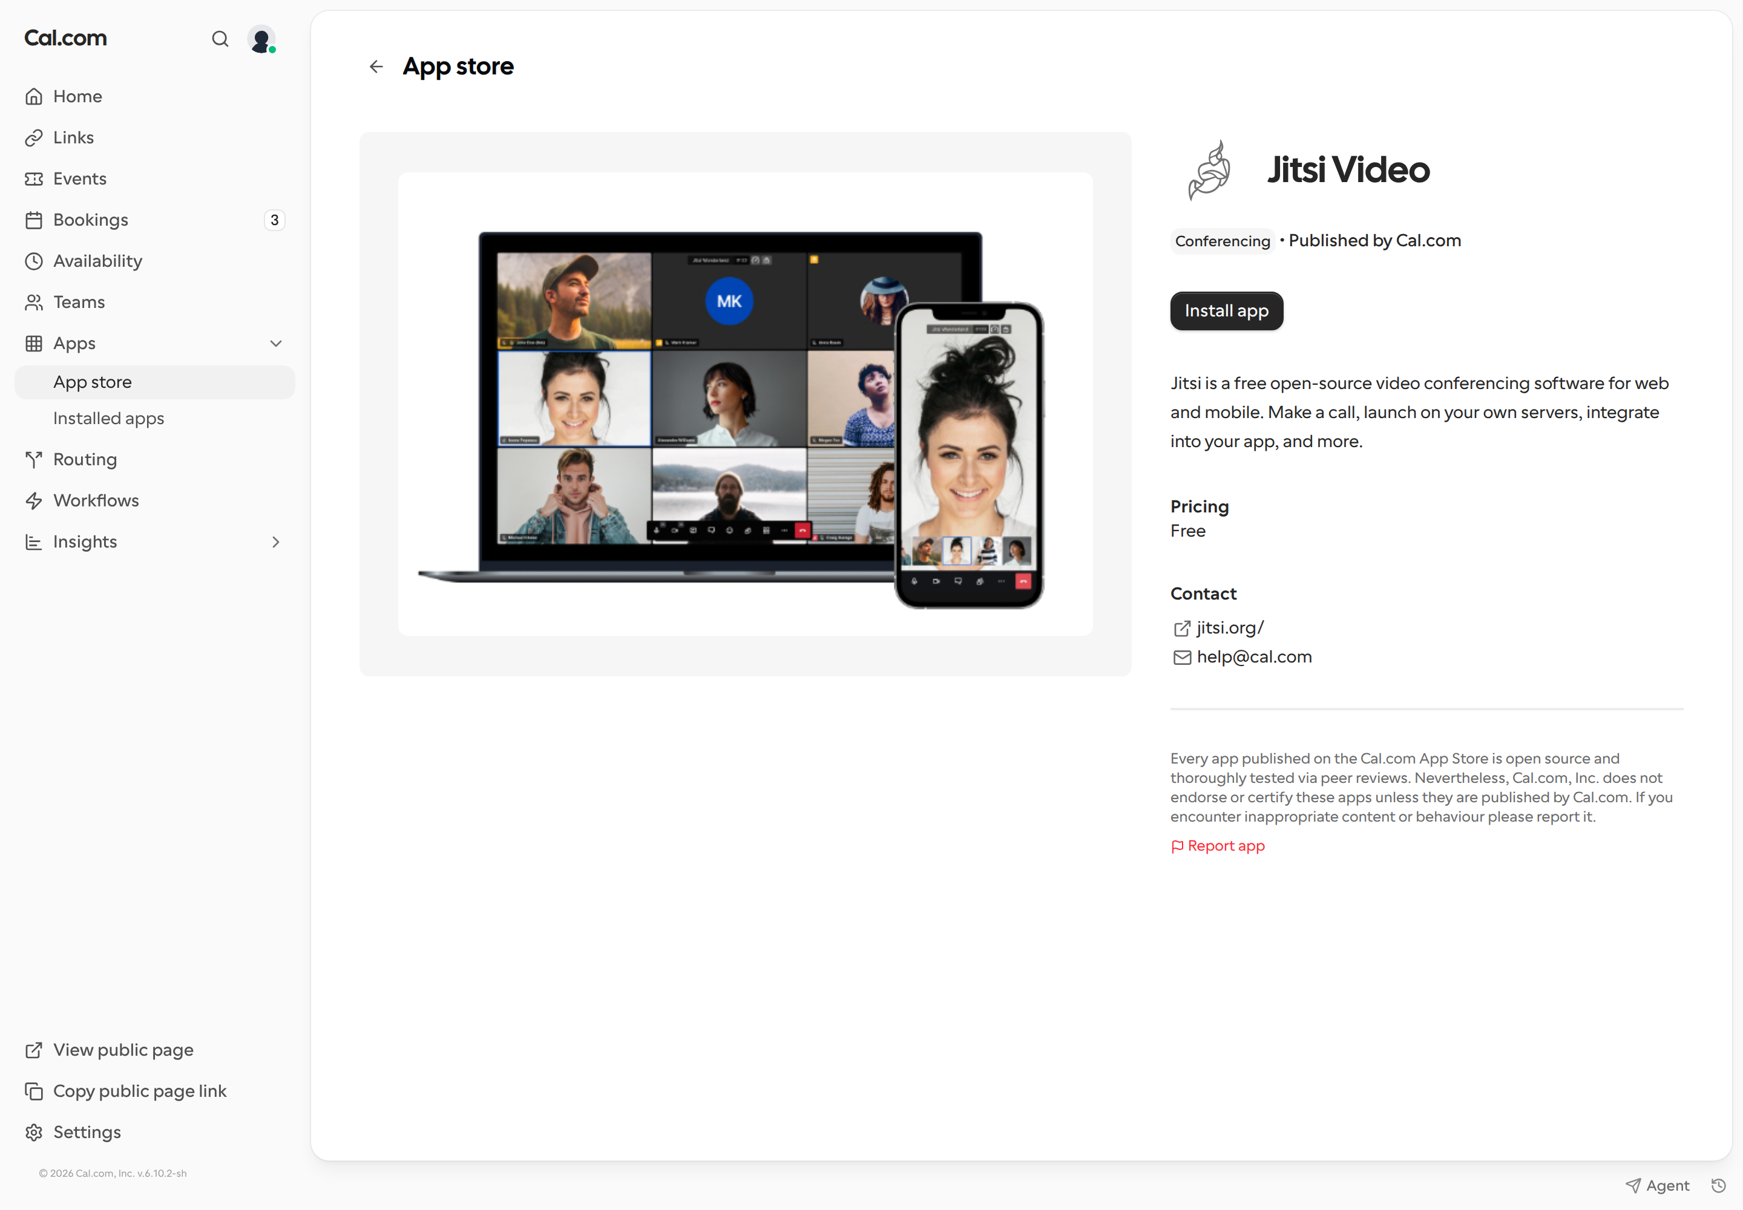Click the back arrow beside App store
Viewport: 1743px width, 1210px height.
376,67
